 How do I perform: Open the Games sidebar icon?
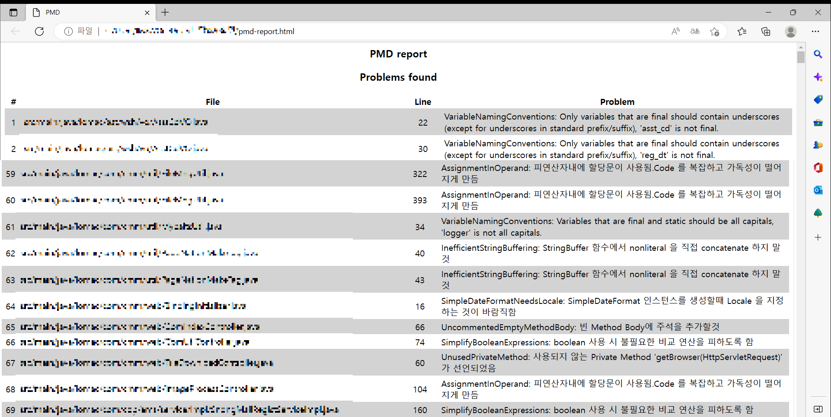click(x=818, y=145)
